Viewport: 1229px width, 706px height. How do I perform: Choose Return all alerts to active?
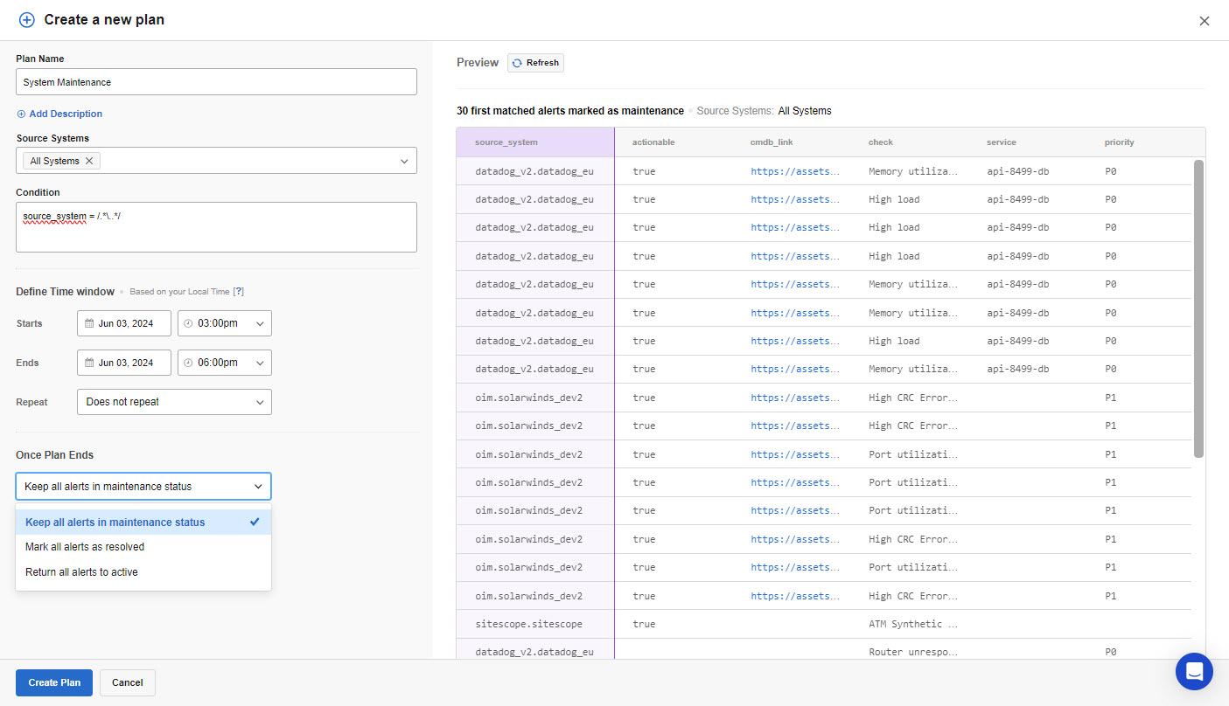(81, 572)
